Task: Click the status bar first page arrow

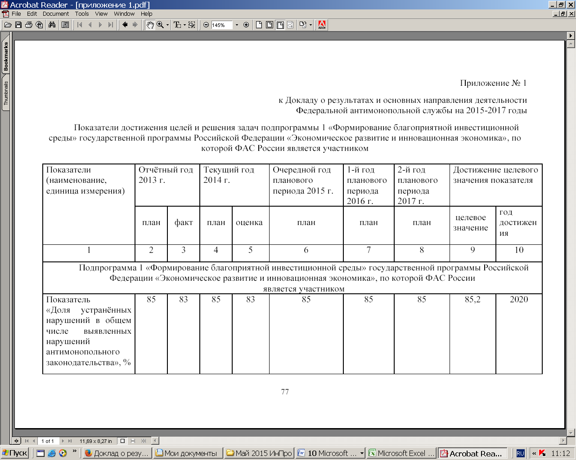Action: (x=27, y=441)
